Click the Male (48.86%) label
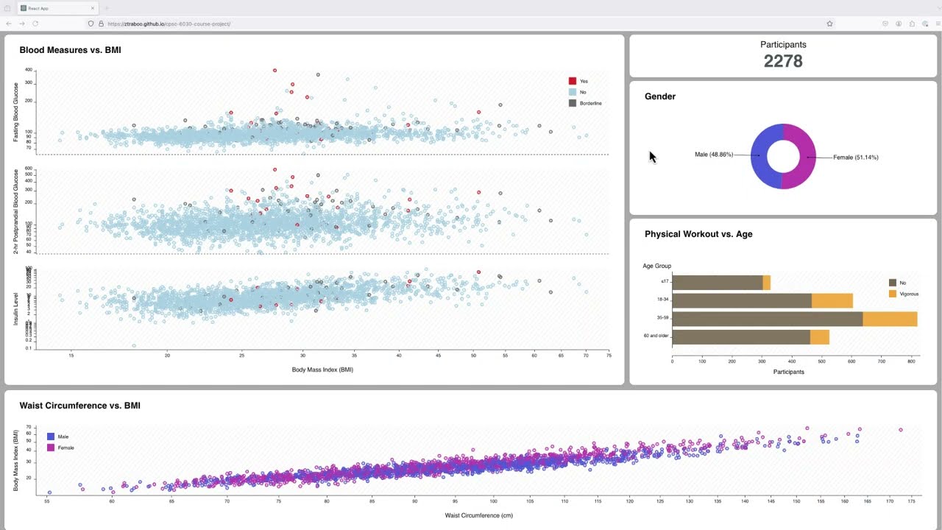The width and height of the screenshot is (942, 530). (714, 155)
